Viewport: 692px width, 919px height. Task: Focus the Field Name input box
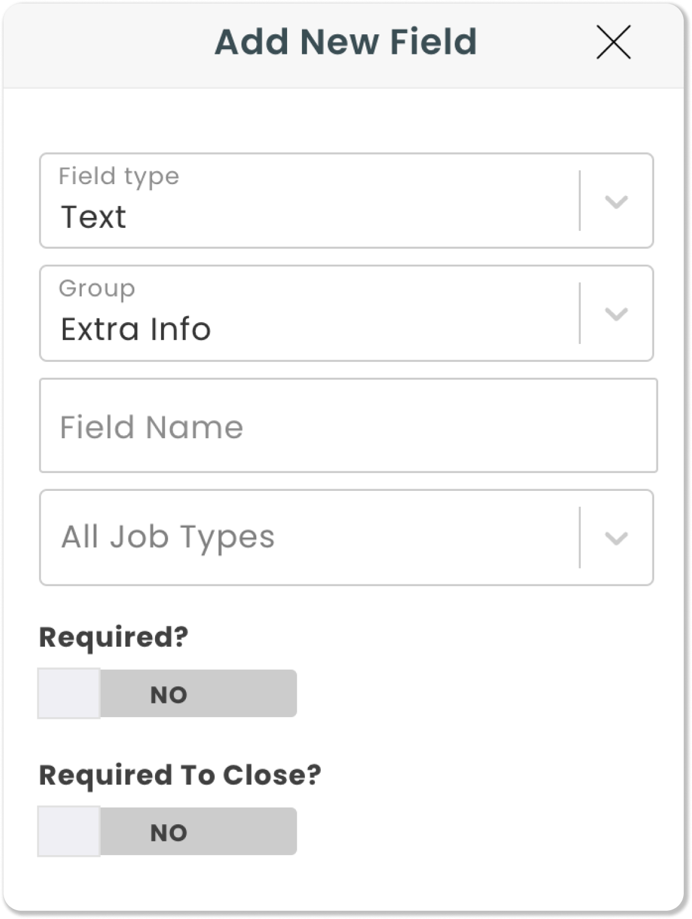point(348,426)
